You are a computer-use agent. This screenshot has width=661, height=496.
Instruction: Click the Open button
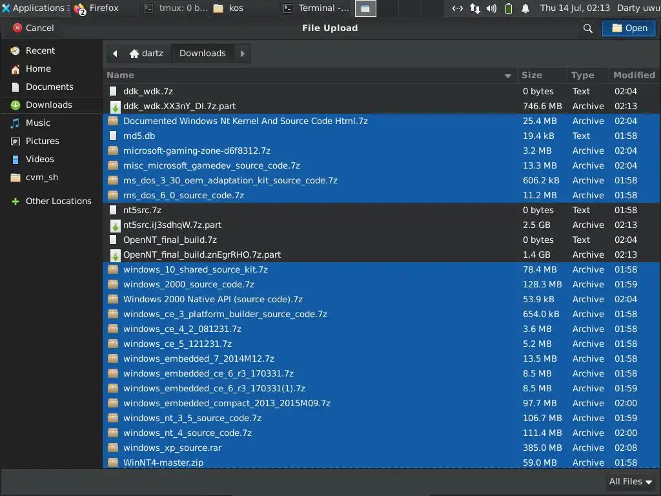pos(629,28)
